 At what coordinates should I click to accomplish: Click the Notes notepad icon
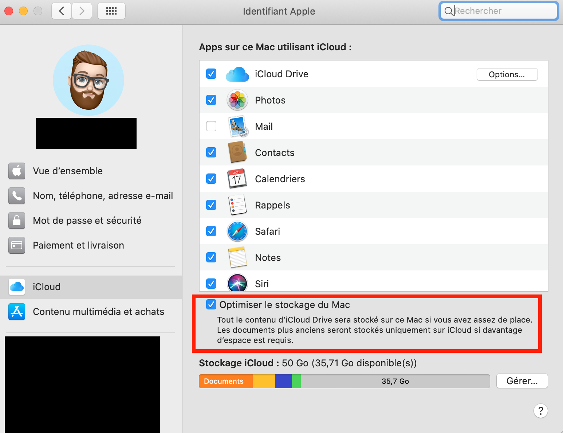[x=237, y=258]
